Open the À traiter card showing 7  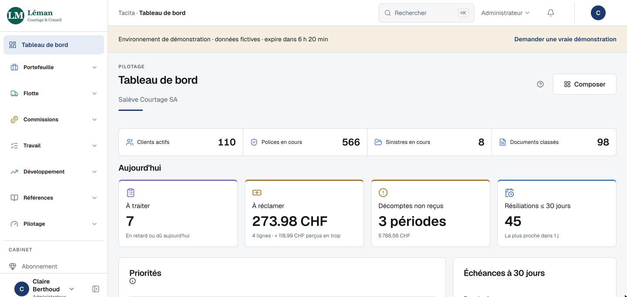click(x=178, y=213)
